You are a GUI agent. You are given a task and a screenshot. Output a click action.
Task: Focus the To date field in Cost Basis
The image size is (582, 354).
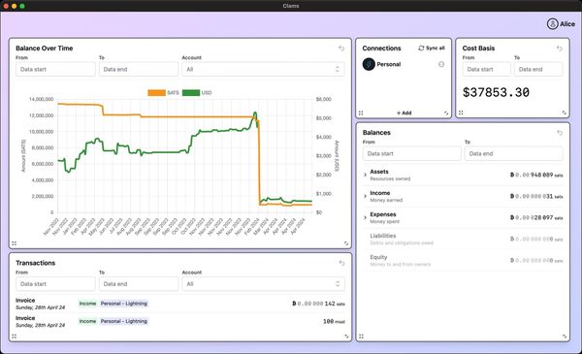click(x=538, y=70)
